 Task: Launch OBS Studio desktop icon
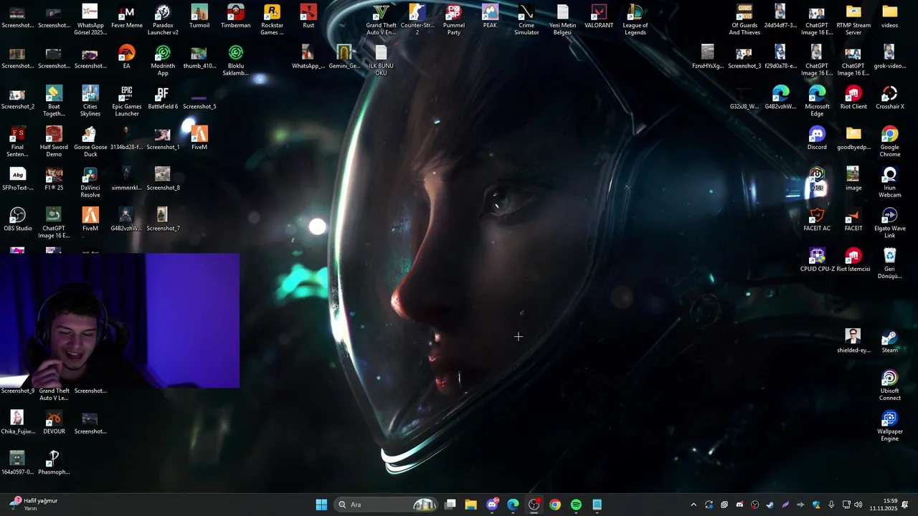click(17, 220)
